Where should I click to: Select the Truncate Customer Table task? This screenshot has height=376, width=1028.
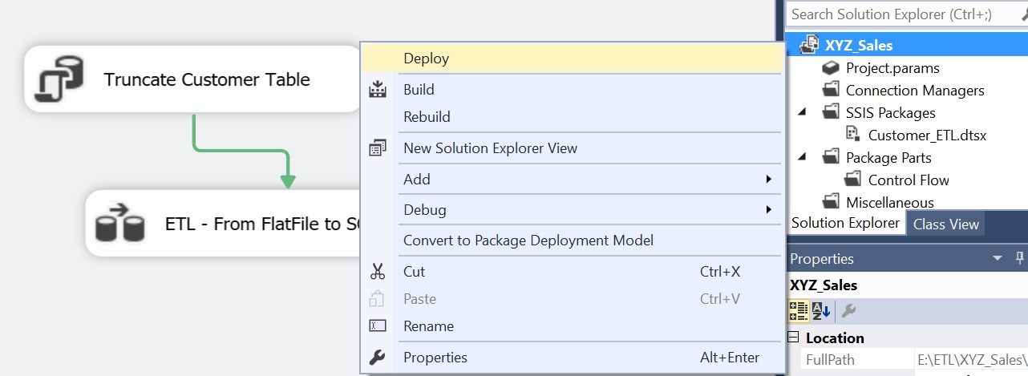point(193,79)
